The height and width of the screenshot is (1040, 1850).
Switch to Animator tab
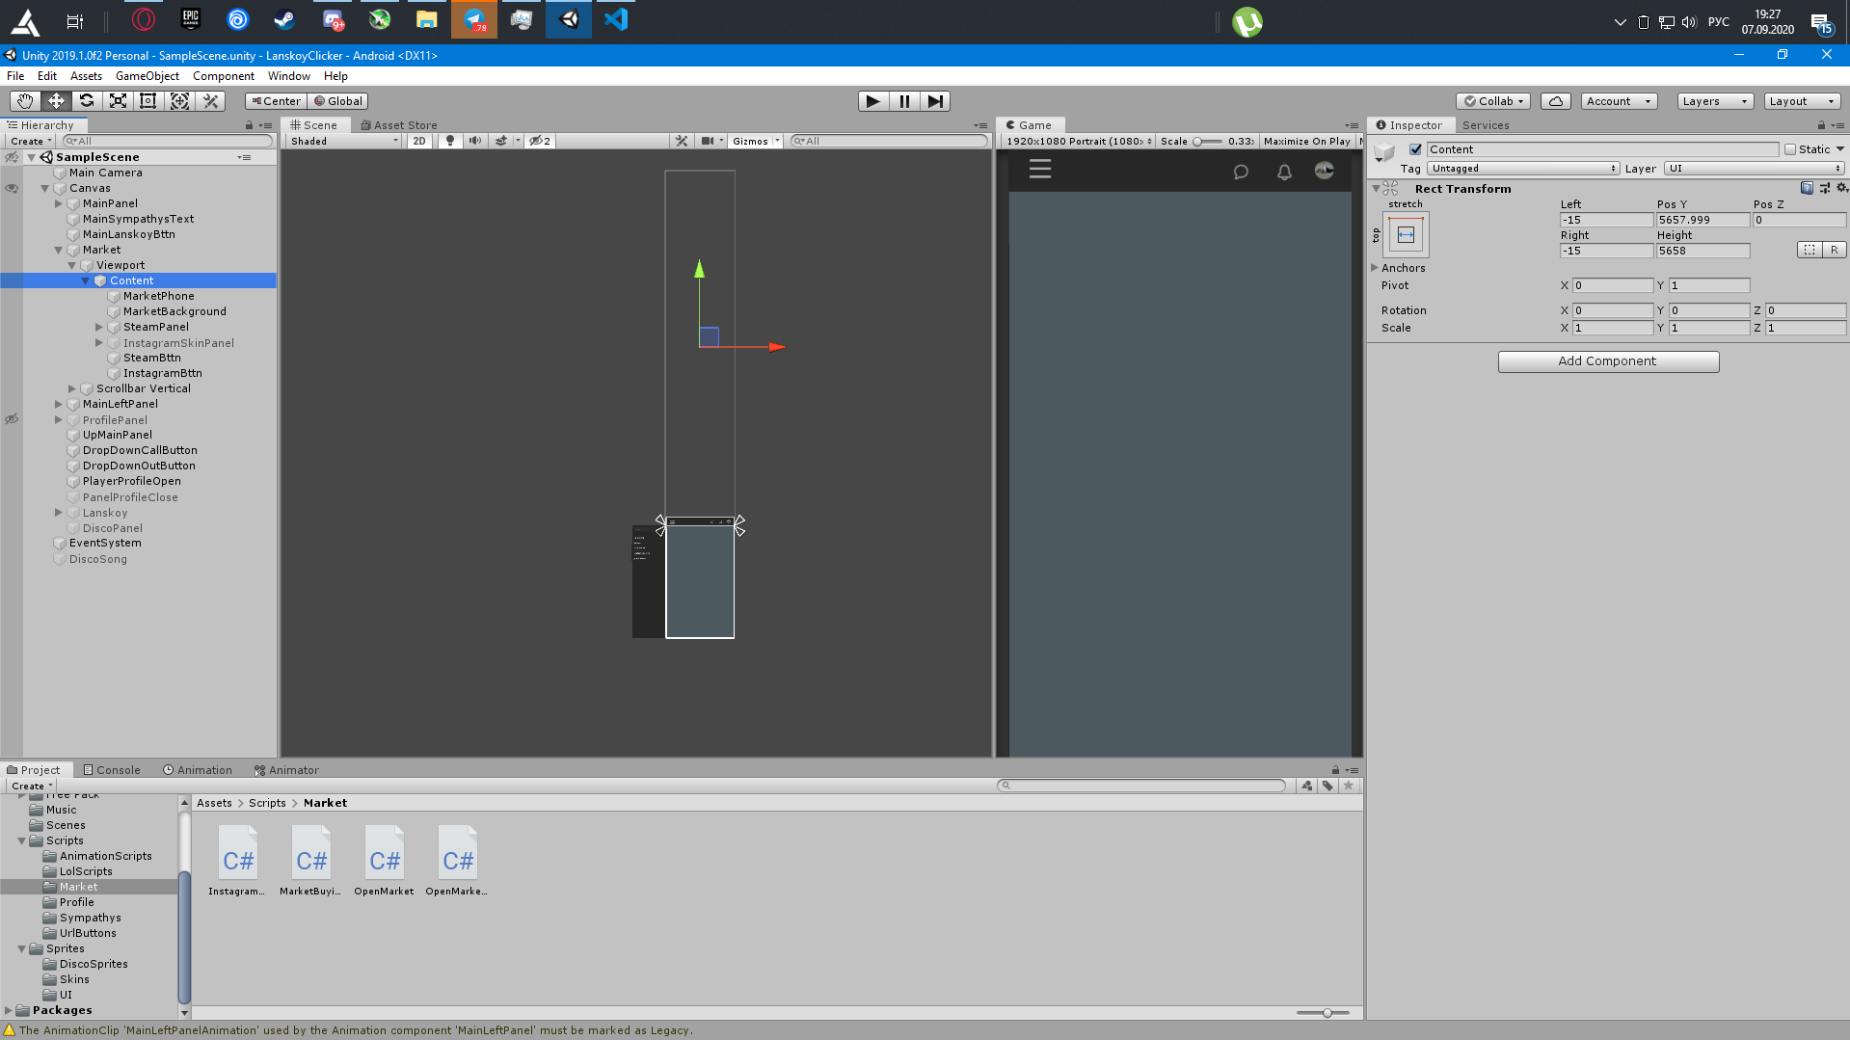[x=286, y=770]
